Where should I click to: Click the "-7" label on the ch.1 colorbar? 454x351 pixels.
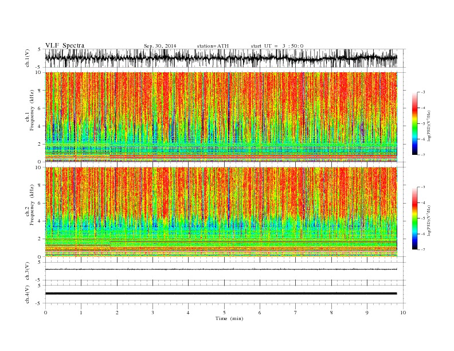pos(423,155)
